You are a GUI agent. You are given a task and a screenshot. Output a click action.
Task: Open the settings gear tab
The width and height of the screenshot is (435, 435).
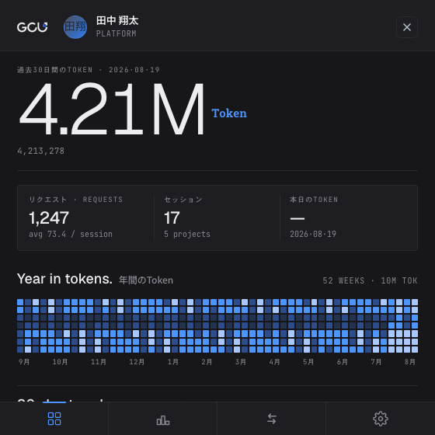[381, 419]
